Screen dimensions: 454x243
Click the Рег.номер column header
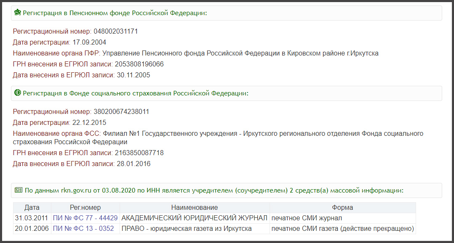[x=85, y=208]
